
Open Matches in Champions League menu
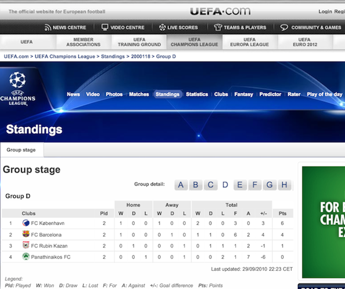[139, 94]
